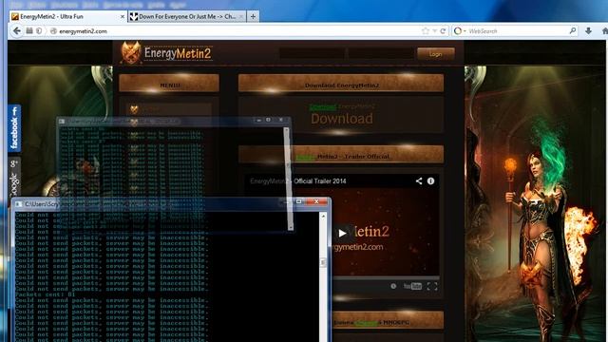Click the Official Trailer 2014 title

tap(320, 181)
